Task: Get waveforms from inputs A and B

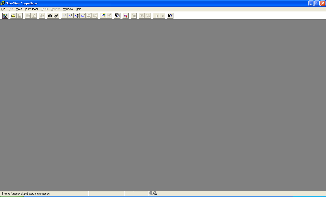Action: (x=77, y=16)
